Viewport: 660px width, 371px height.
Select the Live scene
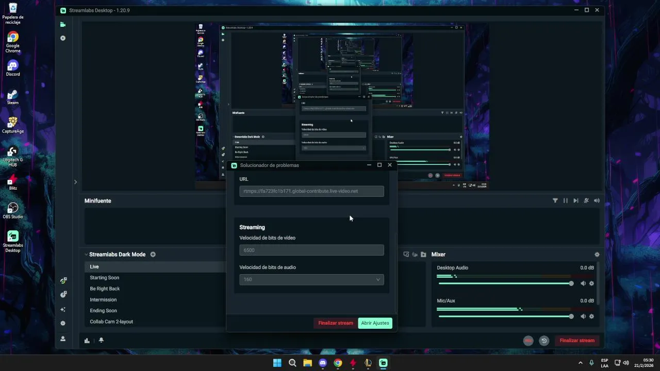click(x=155, y=267)
